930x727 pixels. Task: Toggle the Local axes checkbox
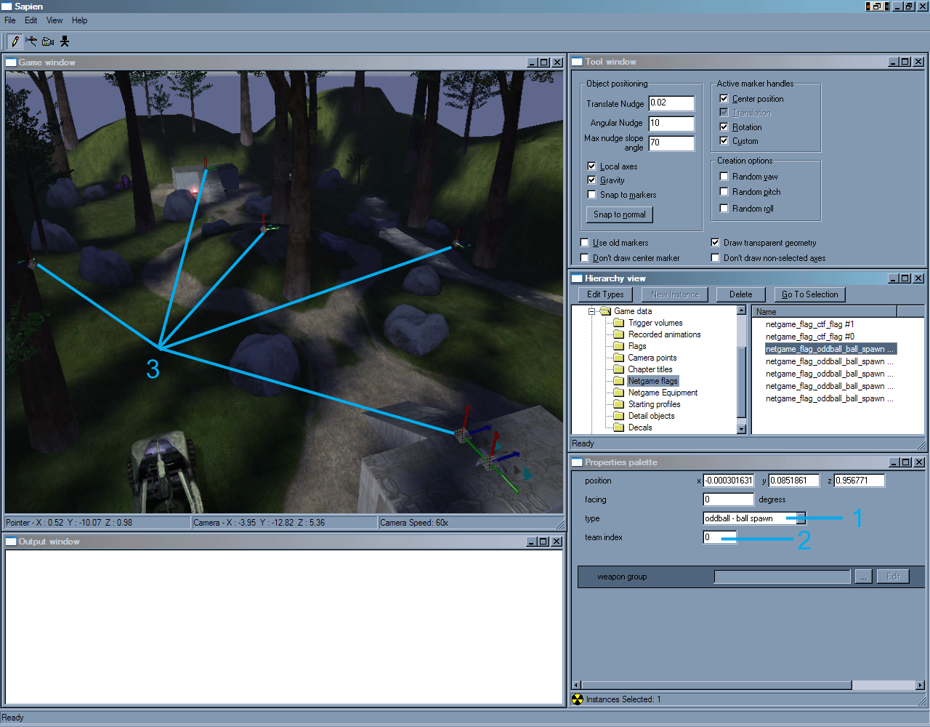pos(591,166)
